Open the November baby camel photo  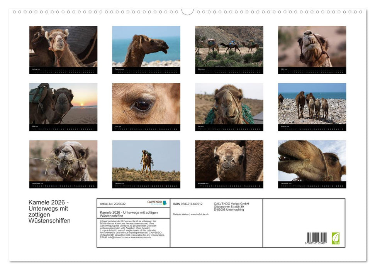(x=229, y=161)
